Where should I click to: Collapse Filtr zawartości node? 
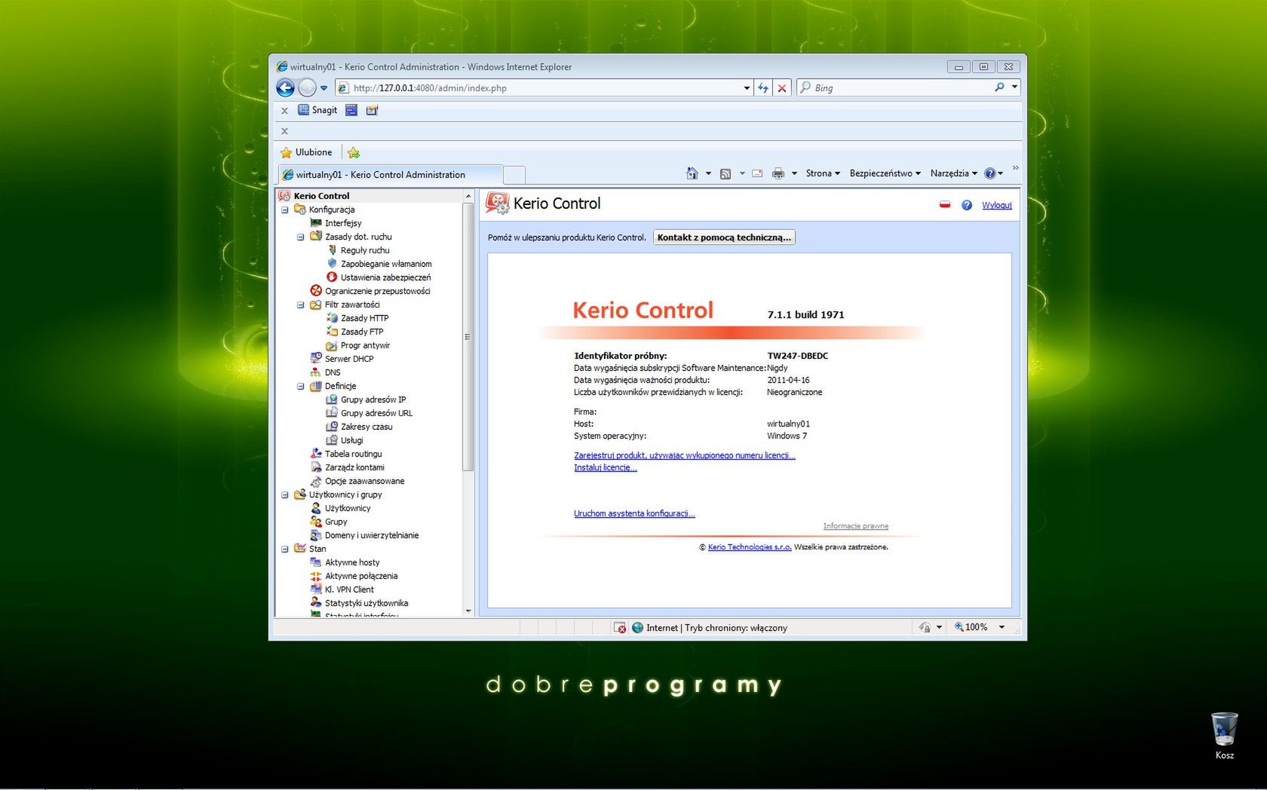pos(301,305)
